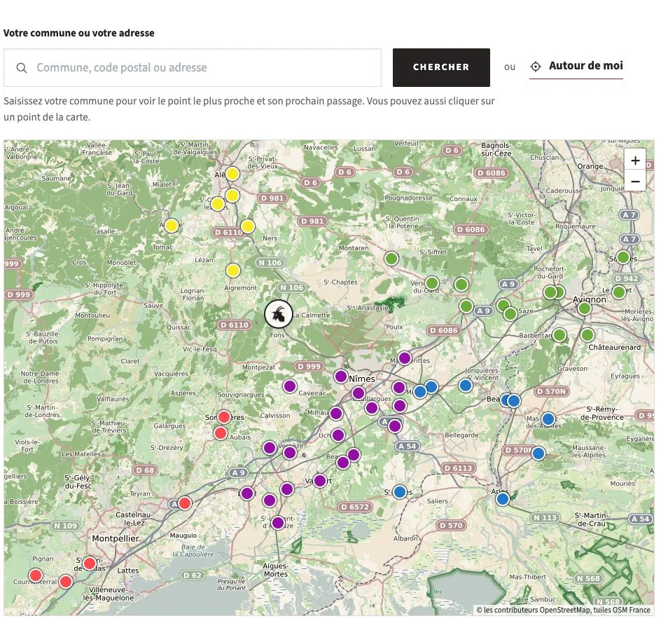Click the Orange city label

click(x=590, y=166)
